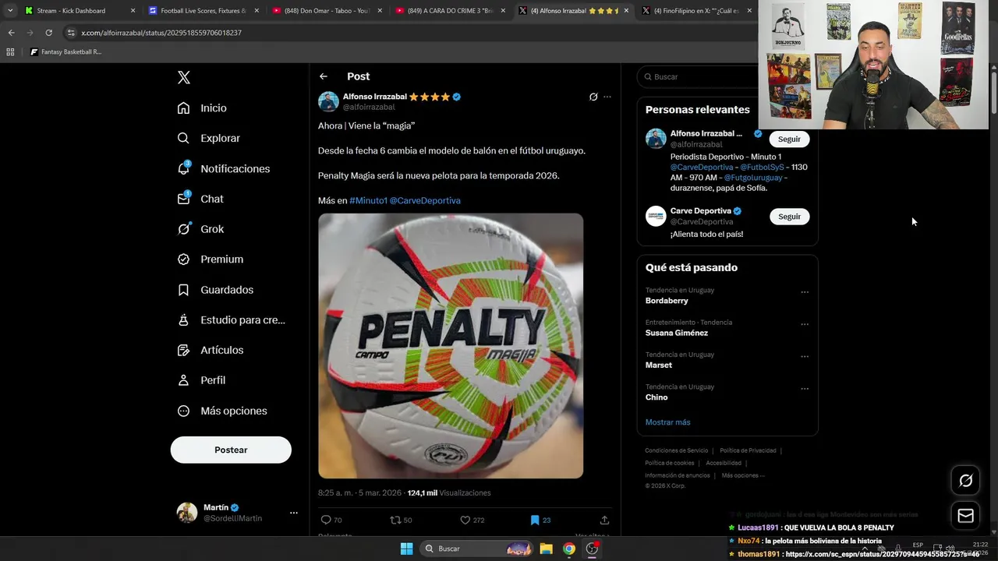Open Guardados bookmarks in sidebar
Image resolution: width=998 pixels, height=561 pixels.
pos(216,290)
